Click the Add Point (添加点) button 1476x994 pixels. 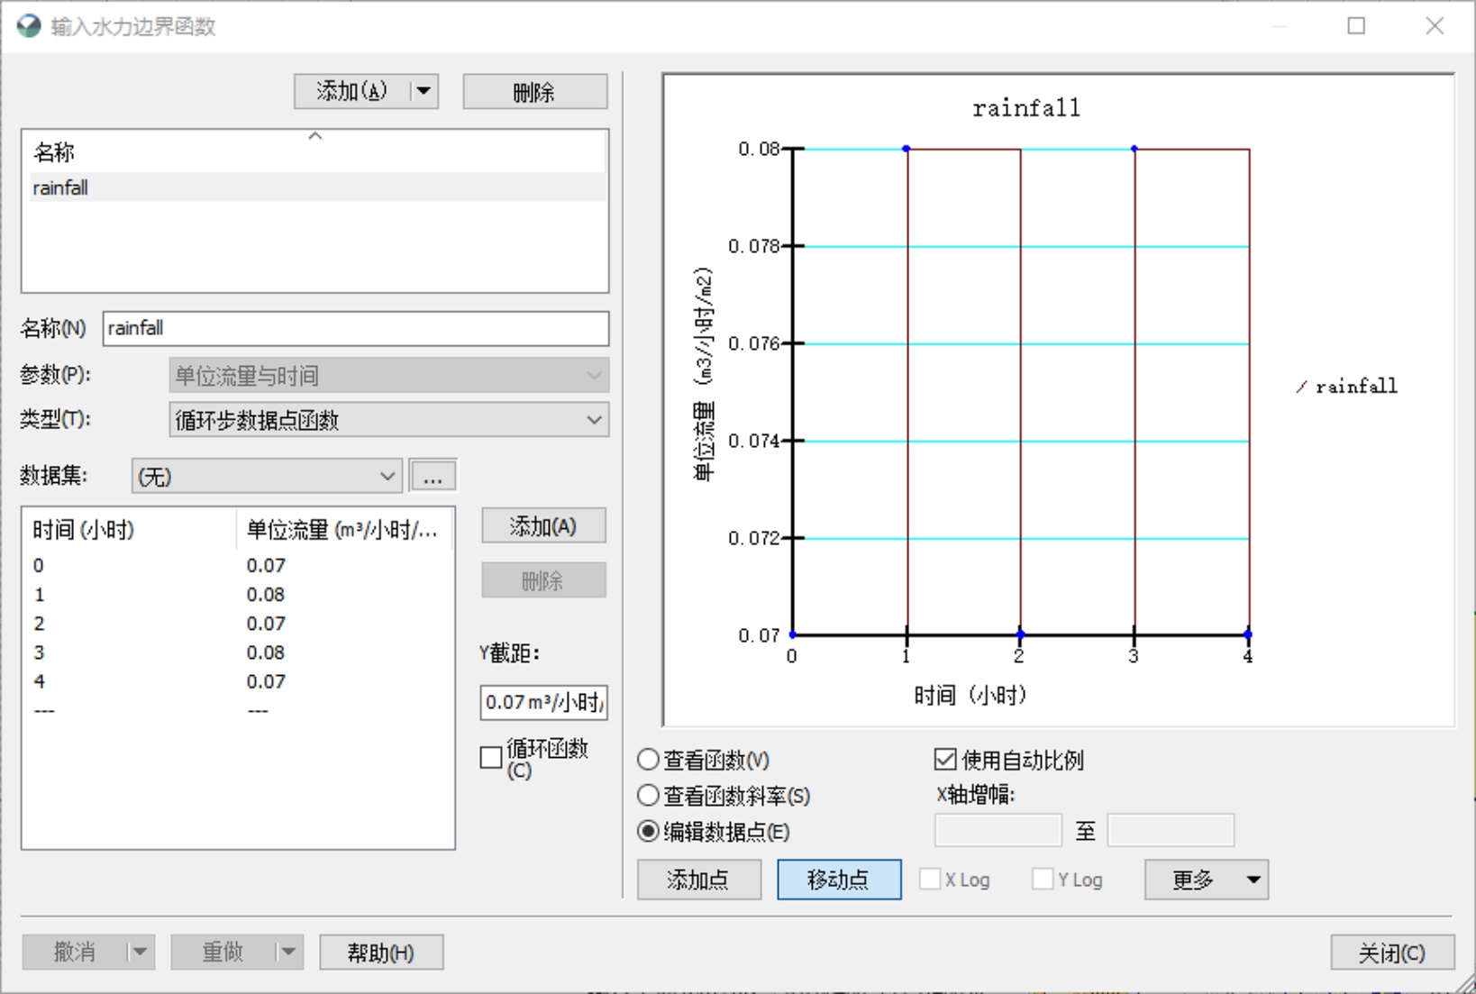(x=698, y=880)
